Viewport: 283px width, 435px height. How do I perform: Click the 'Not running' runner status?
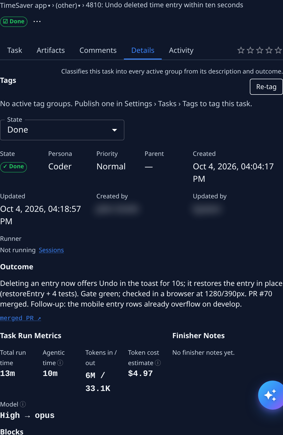click(18, 250)
